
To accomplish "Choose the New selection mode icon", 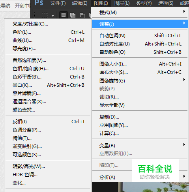I will [64, 15].
